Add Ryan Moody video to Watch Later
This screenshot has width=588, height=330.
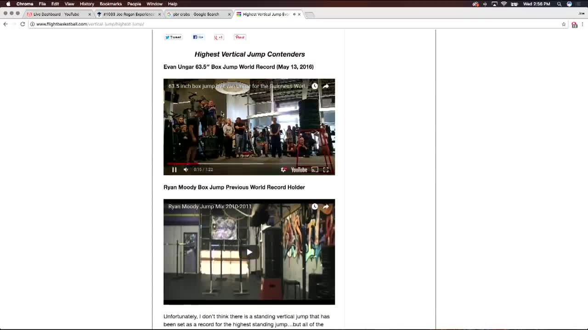pos(315,207)
